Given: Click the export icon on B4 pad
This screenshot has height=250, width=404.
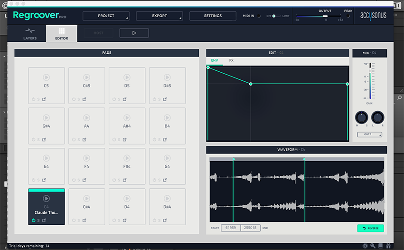Looking at the screenshot, I should [x=165, y=140].
